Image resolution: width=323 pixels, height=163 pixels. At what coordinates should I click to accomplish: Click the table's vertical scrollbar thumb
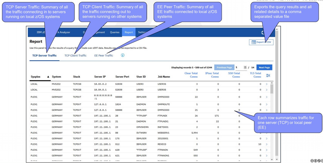[x=272, y=89]
